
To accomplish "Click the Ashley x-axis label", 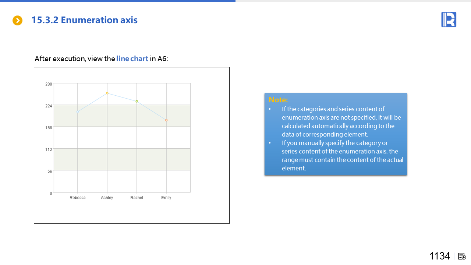I will click(107, 198).
